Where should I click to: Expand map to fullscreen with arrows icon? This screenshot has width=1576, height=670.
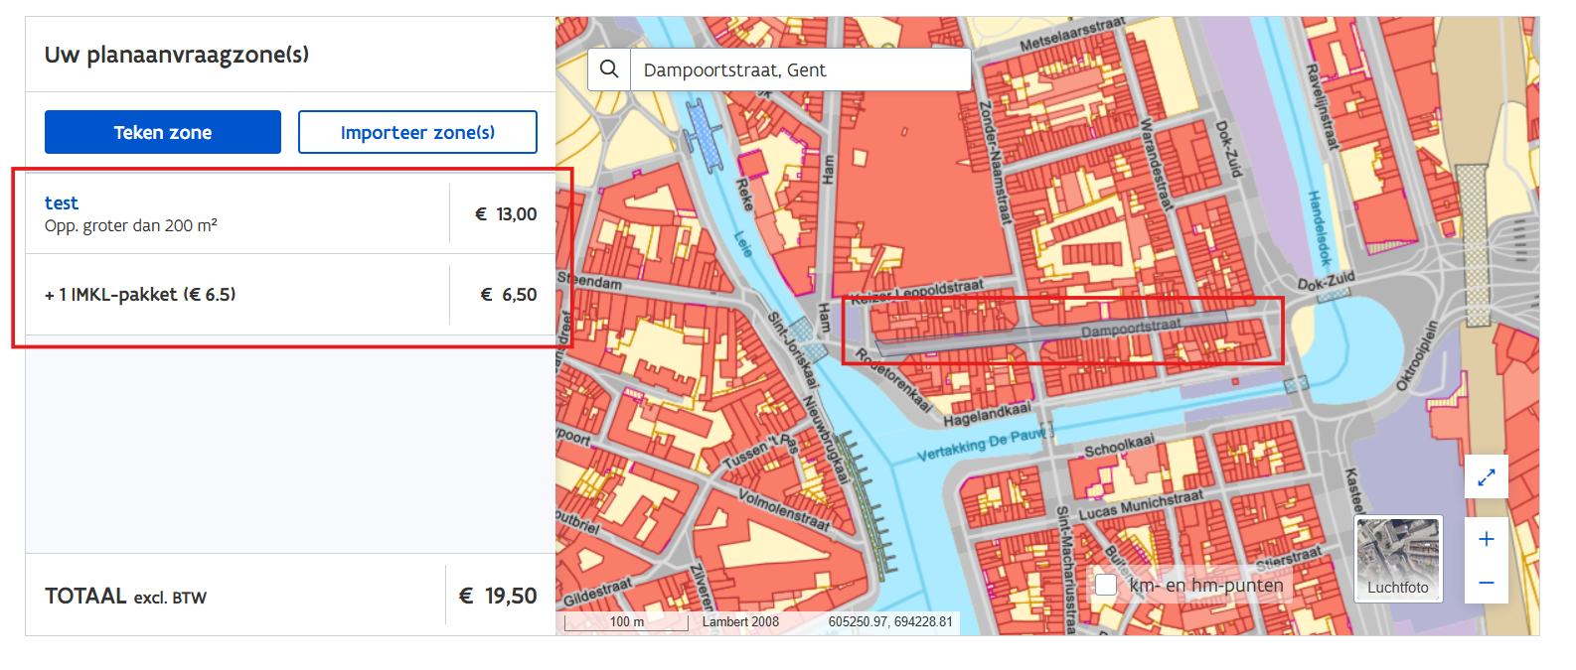tap(1486, 477)
